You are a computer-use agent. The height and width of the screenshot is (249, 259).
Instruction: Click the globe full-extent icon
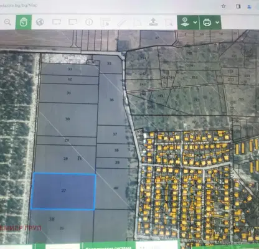40,22
